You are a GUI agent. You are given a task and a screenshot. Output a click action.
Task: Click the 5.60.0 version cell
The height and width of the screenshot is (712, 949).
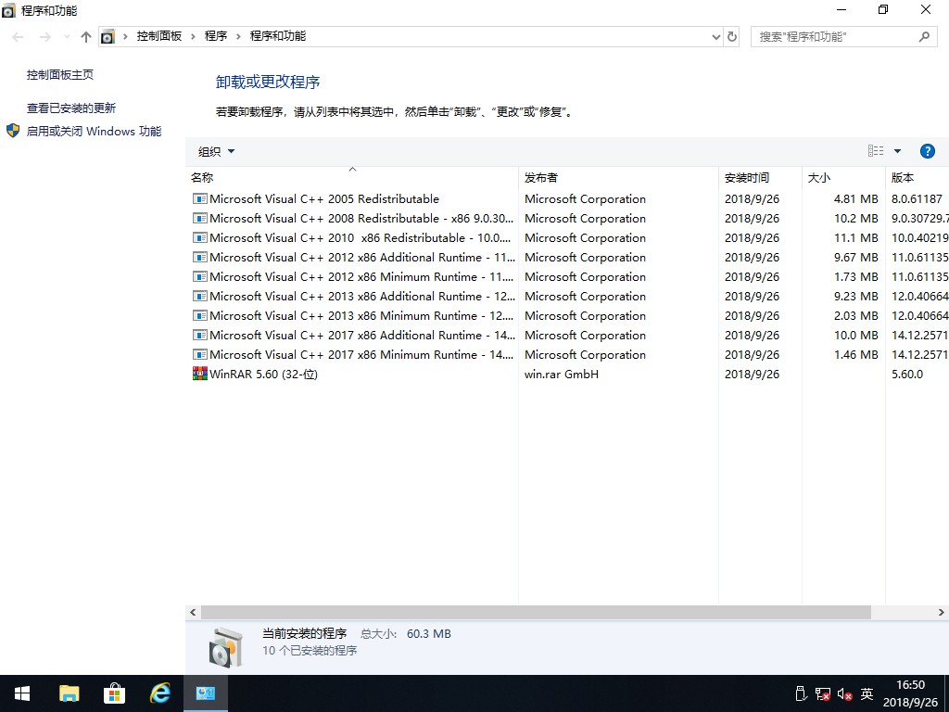906,375
